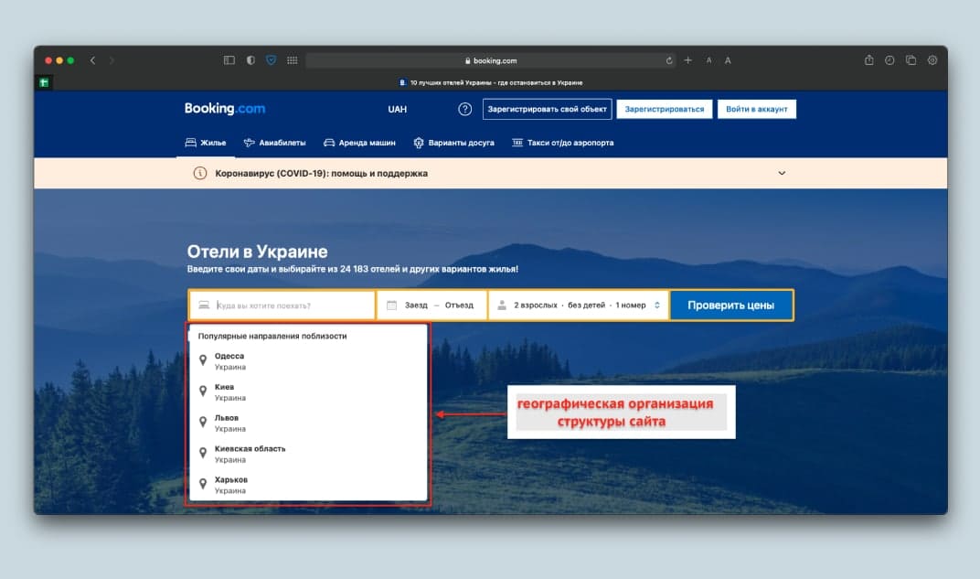Screen dimensions: 980x579
Task: Open the gear settings icon in toolbar
Action: pos(932,60)
